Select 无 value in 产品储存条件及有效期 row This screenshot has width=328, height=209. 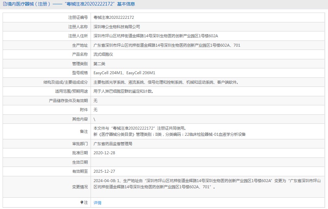click(95, 101)
